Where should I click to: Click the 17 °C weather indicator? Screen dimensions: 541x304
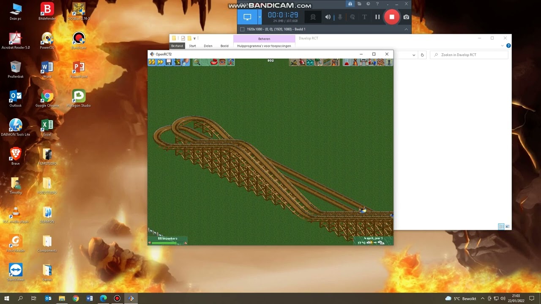[361, 243]
